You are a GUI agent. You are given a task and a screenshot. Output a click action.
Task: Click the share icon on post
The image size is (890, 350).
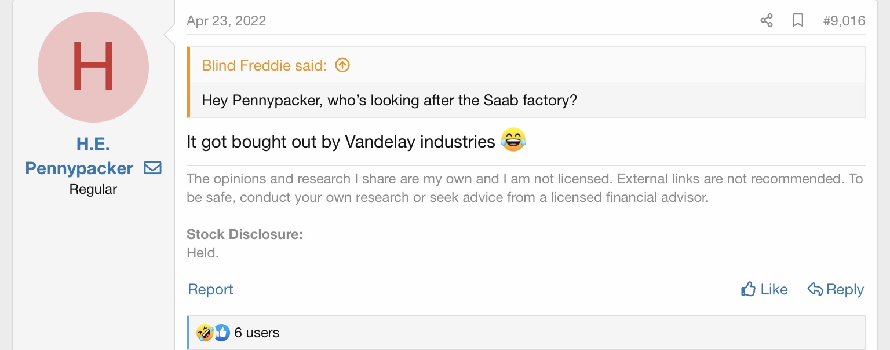coord(766,21)
